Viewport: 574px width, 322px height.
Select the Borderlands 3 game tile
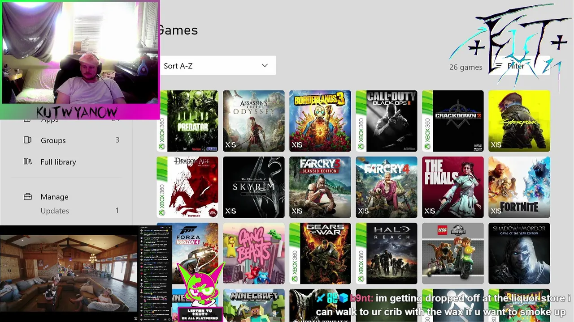(x=320, y=121)
